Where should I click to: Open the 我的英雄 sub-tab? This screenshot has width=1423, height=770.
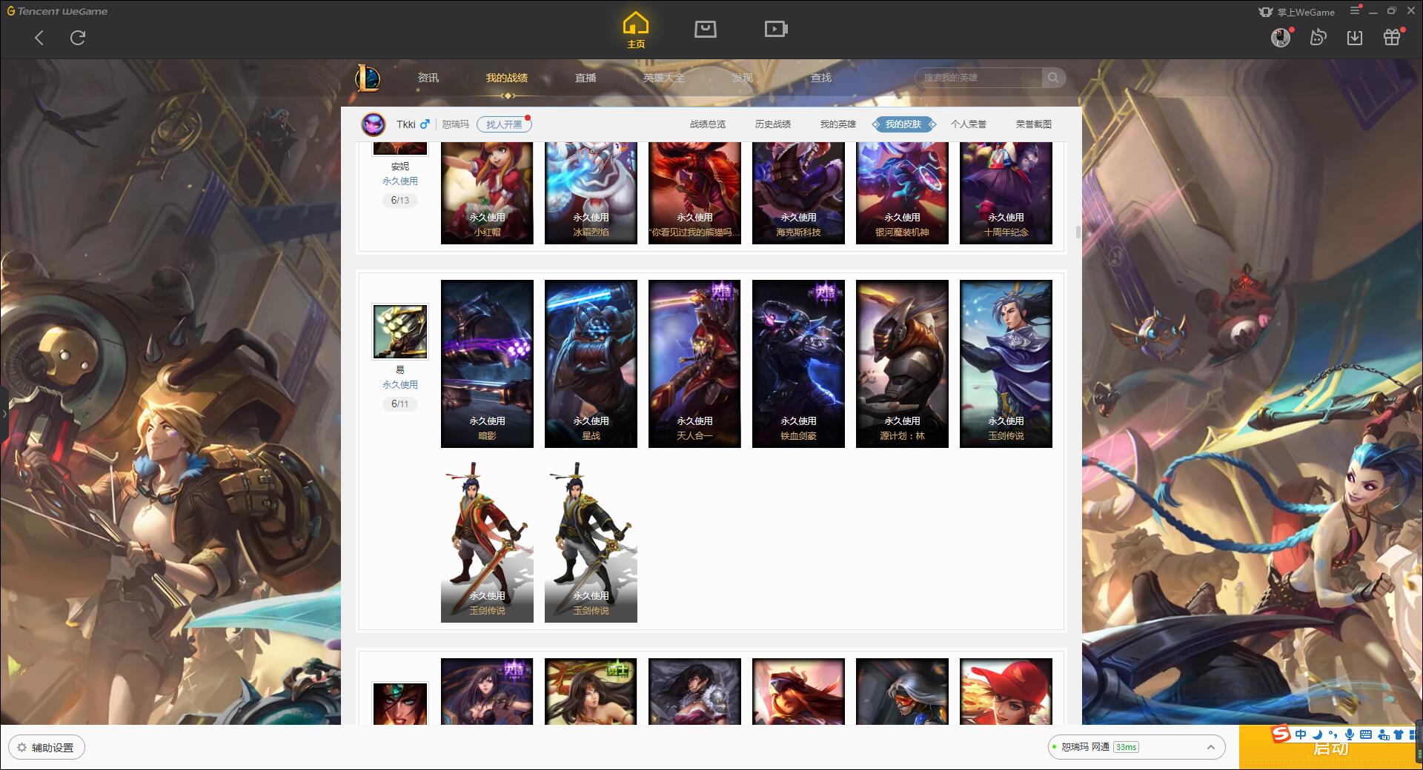838,124
